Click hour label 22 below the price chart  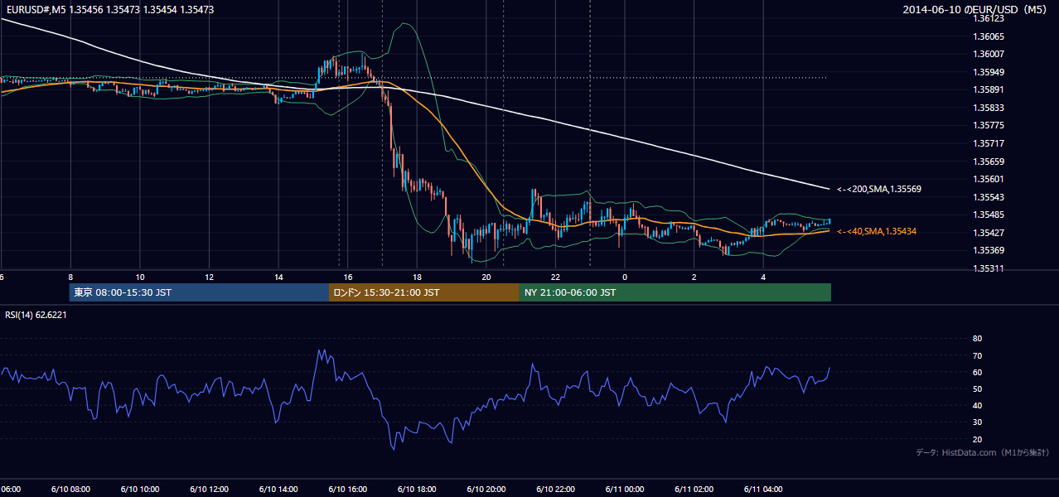pos(556,277)
